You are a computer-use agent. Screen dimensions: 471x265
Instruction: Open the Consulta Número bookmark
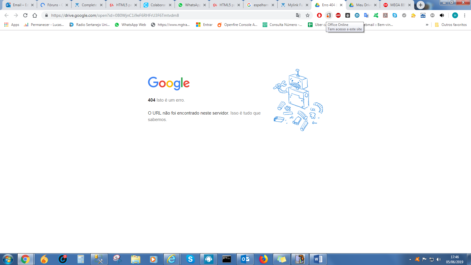282,25
